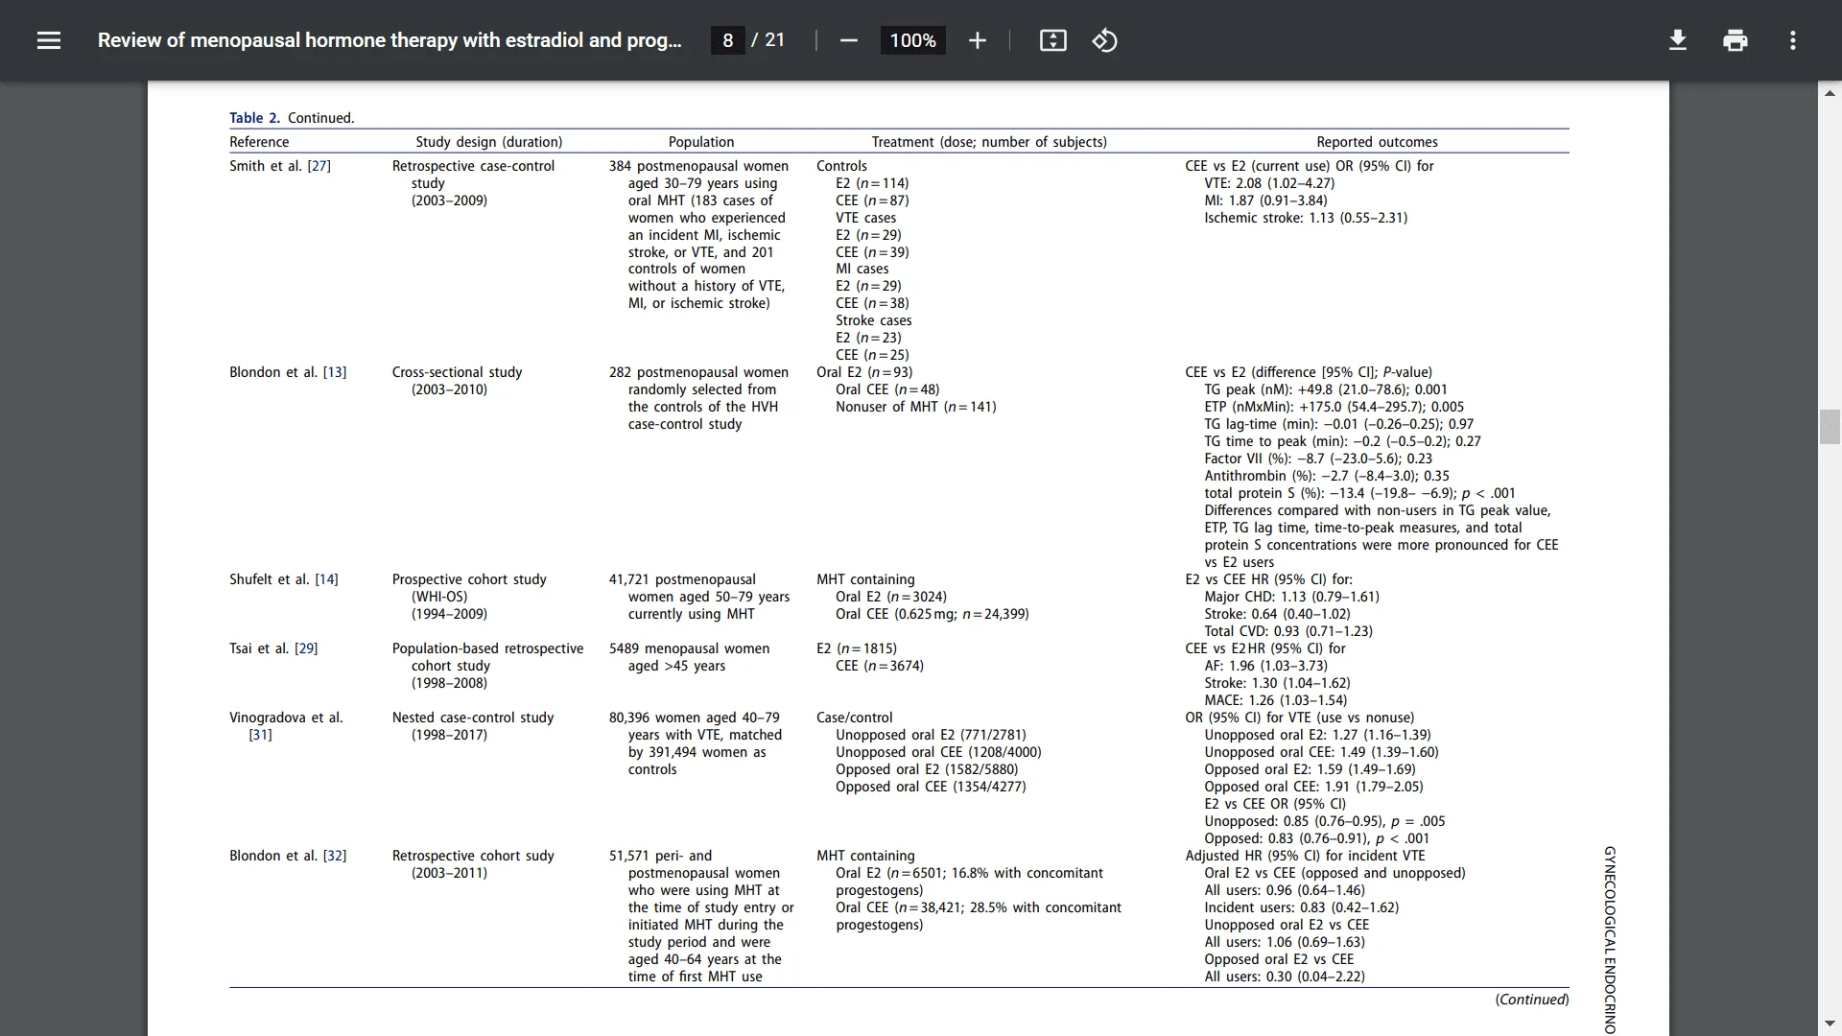The image size is (1842, 1036).
Task: Open the more actions menu
Action: (x=1792, y=40)
